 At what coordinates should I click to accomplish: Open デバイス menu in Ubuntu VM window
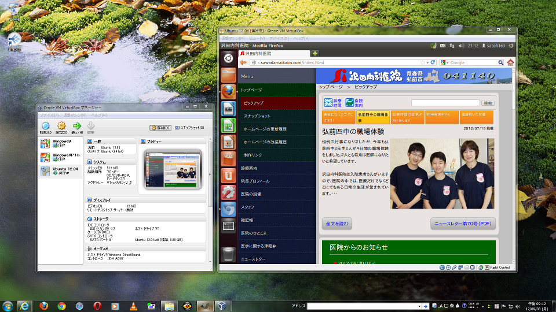(x=279, y=38)
